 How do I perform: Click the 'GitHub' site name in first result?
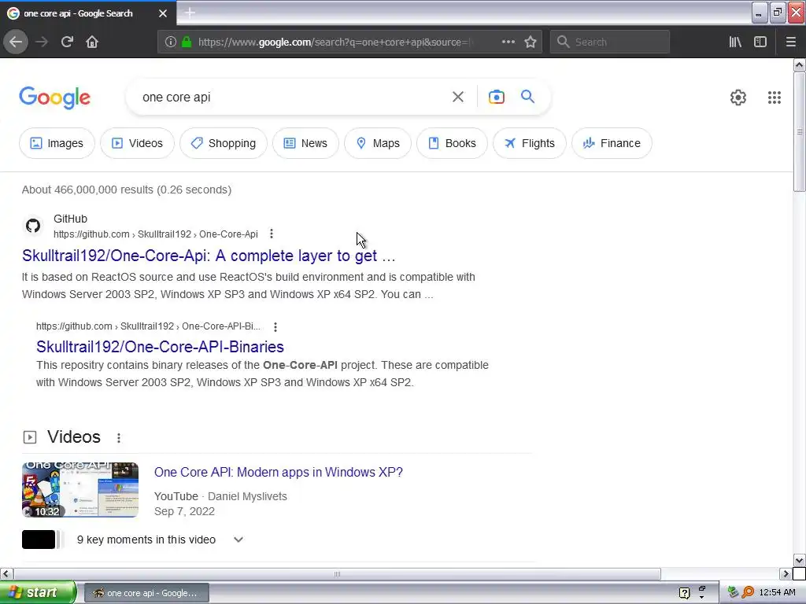(70, 219)
